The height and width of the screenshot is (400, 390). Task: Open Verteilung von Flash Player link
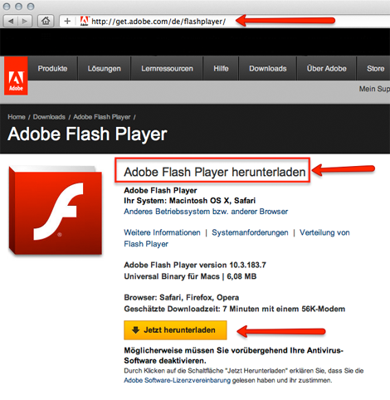[x=324, y=232]
